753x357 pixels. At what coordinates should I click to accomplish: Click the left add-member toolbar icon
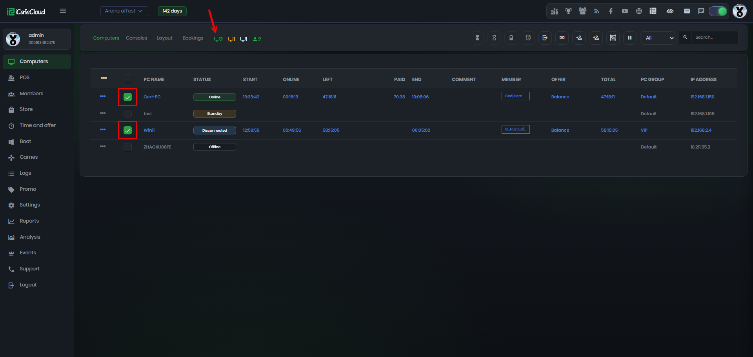[x=579, y=38]
